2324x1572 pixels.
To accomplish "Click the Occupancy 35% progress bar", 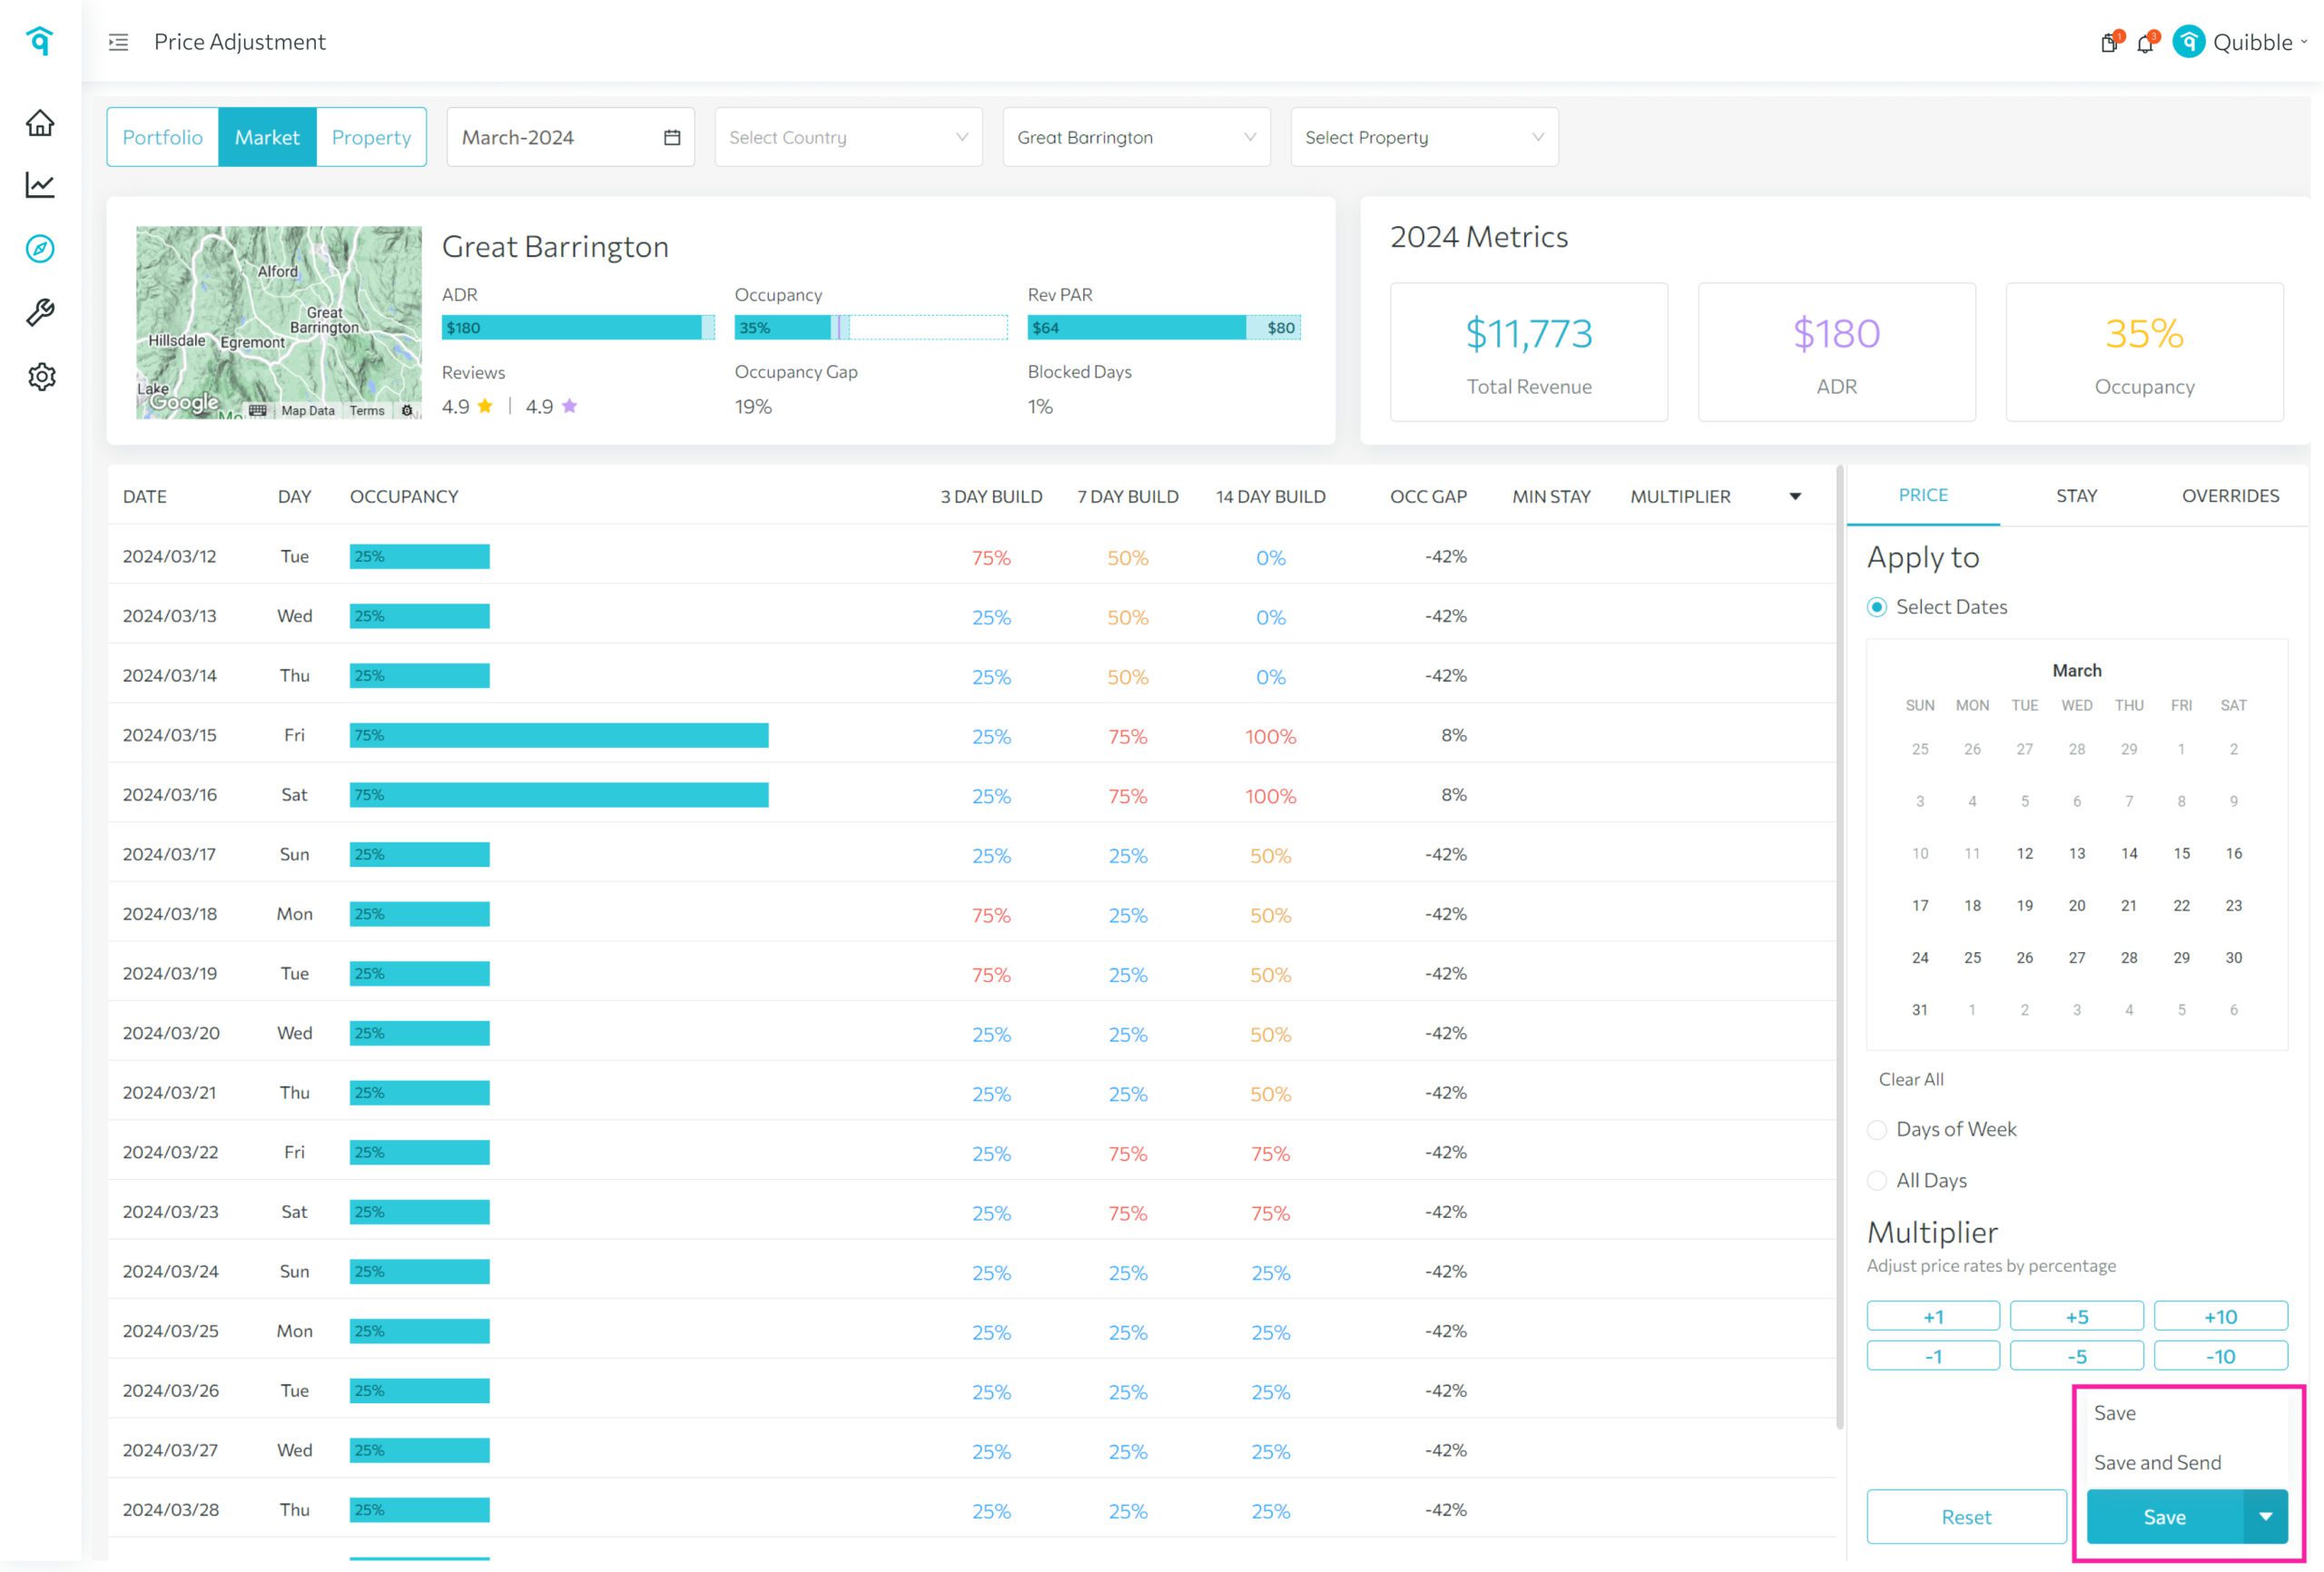I will pyautogui.click(x=871, y=327).
